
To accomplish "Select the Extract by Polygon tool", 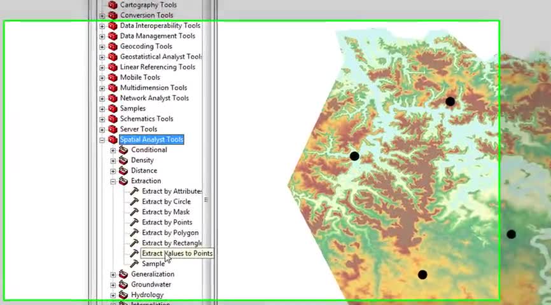I will (x=170, y=233).
